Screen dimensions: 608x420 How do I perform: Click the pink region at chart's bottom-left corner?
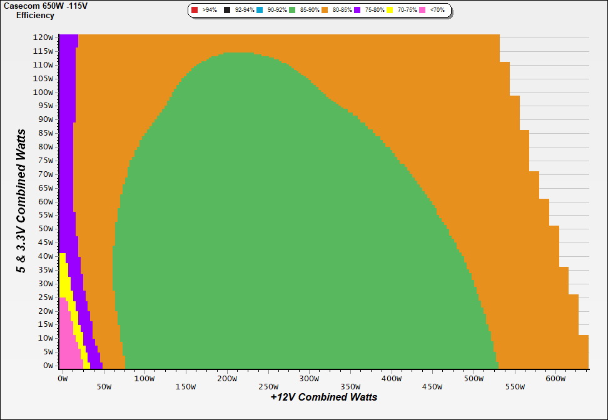click(68, 350)
